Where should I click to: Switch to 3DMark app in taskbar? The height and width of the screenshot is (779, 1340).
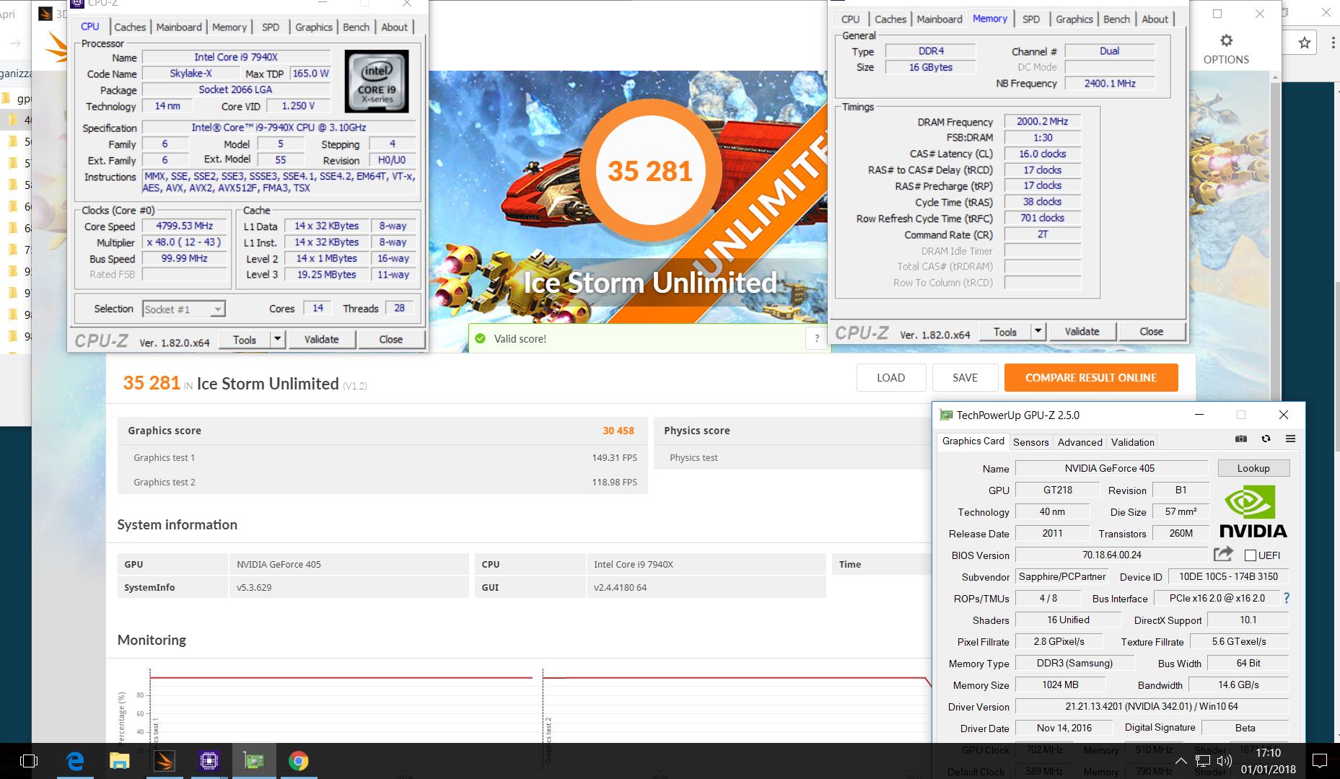(165, 761)
